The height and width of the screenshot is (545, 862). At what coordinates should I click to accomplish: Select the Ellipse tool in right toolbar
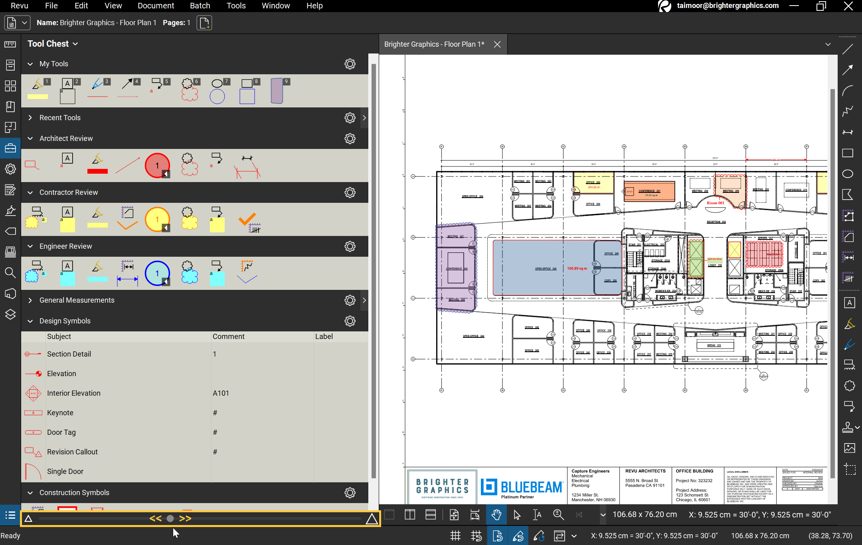click(x=848, y=174)
